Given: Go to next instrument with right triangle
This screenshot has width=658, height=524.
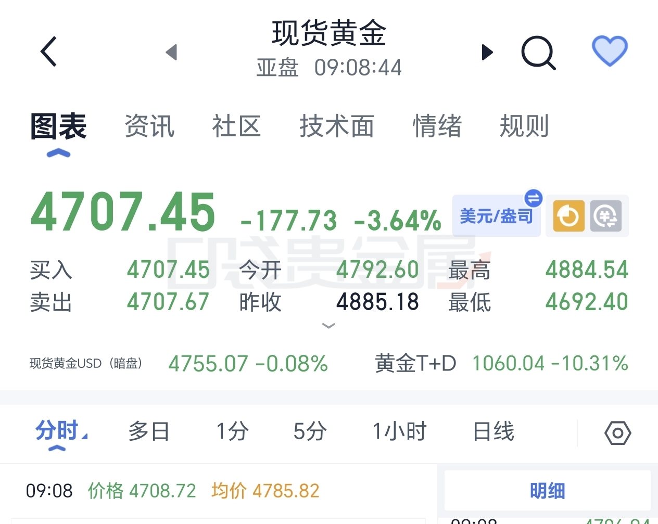Looking at the screenshot, I should [x=487, y=52].
